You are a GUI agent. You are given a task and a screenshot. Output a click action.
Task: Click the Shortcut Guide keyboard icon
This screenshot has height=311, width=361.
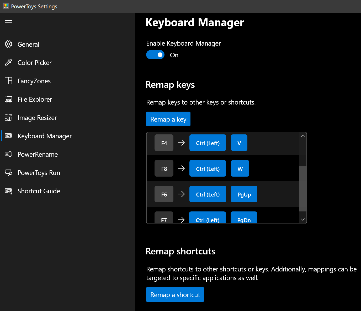[x=8, y=191]
